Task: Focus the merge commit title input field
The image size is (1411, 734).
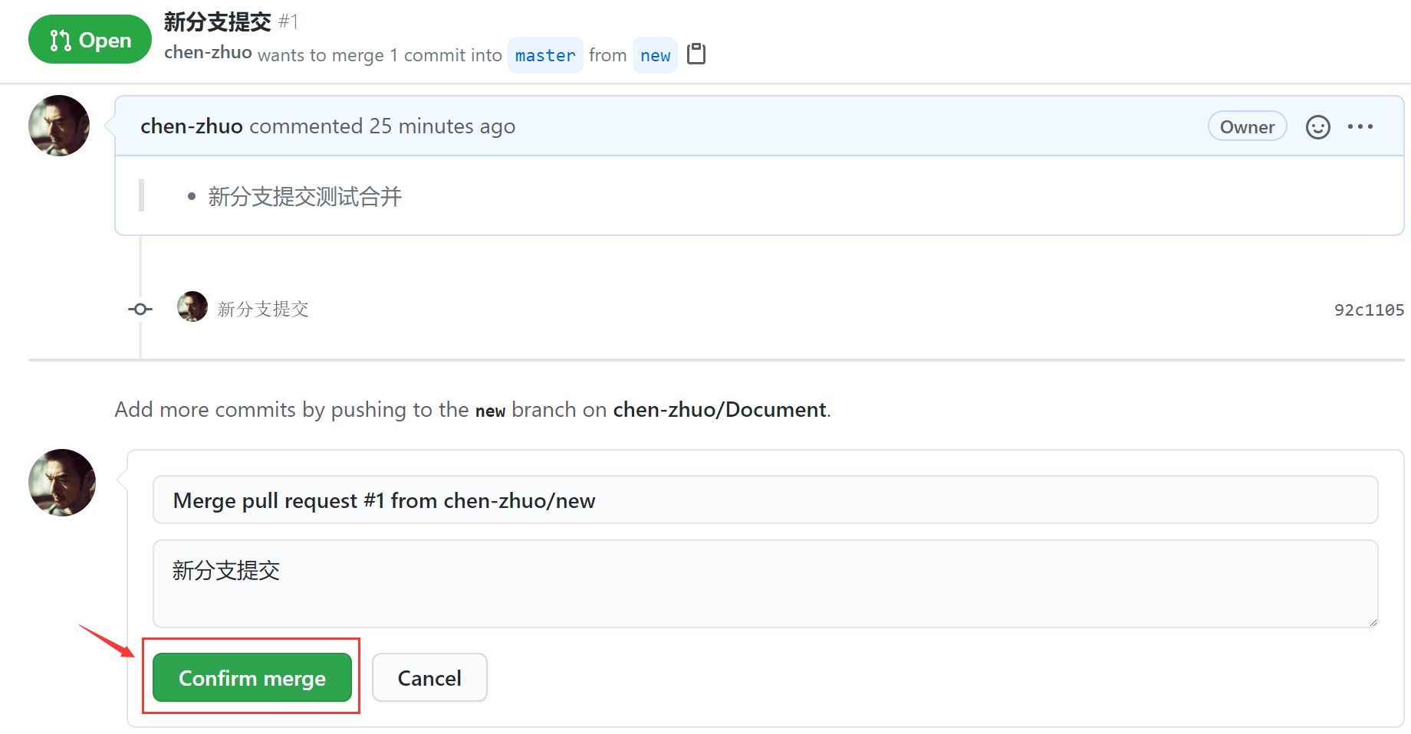Action: click(765, 500)
